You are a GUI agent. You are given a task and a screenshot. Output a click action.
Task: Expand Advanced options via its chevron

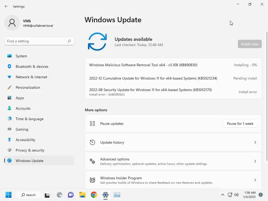click(x=255, y=161)
